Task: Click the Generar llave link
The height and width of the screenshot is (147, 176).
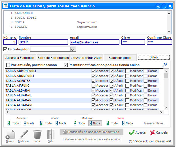Action: tap(155, 123)
